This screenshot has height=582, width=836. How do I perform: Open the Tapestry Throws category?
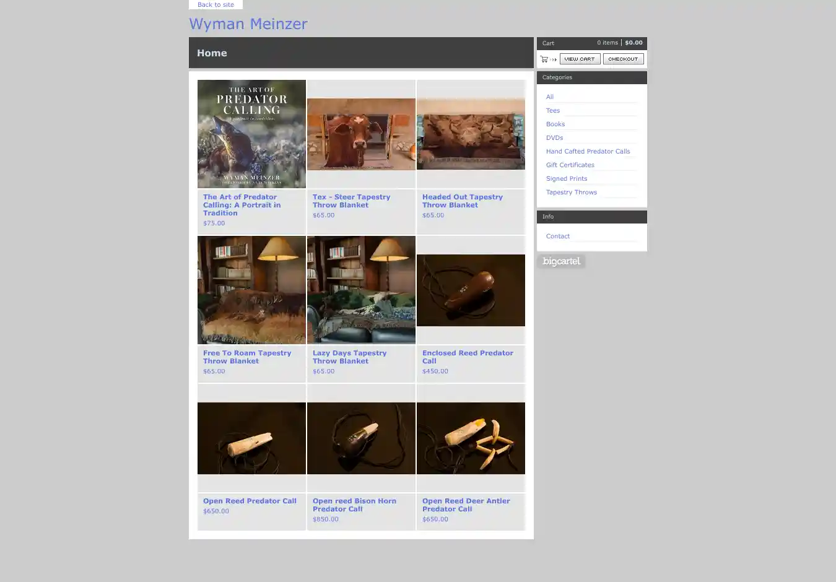point(571,193)
